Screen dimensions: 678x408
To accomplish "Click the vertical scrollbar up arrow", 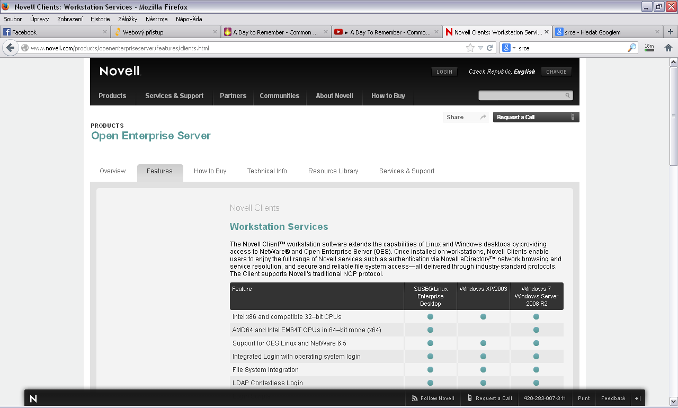I will (x=673, y=61).
